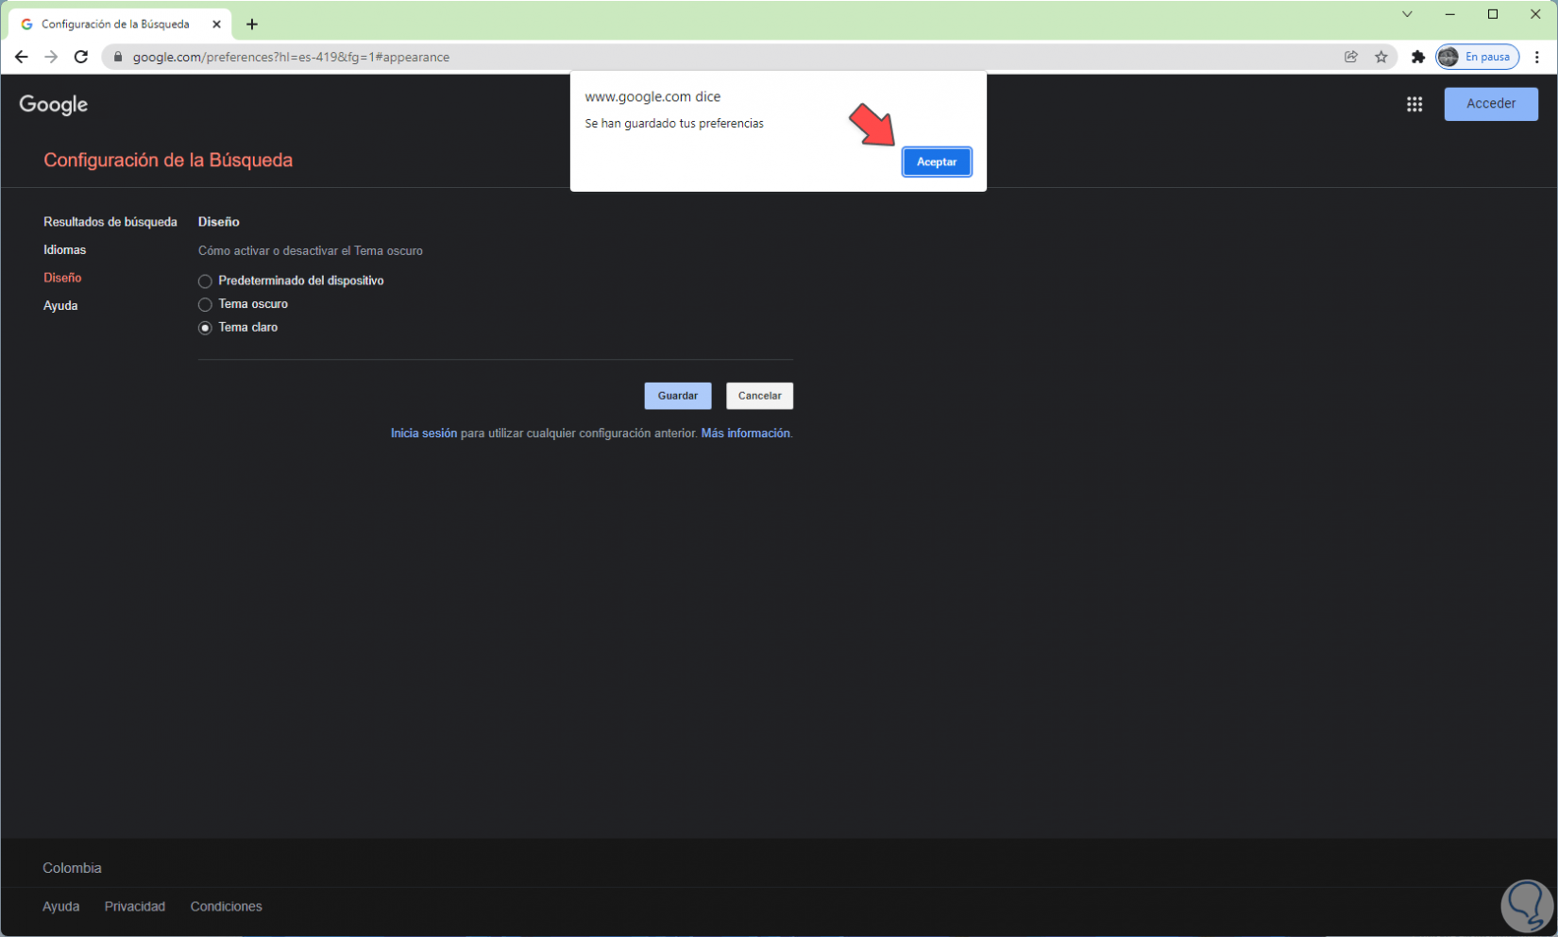The height and width of the screenshot is (937, 1558).
Task: Click the share page icon in address bar
Action: tap(1351, 57)
